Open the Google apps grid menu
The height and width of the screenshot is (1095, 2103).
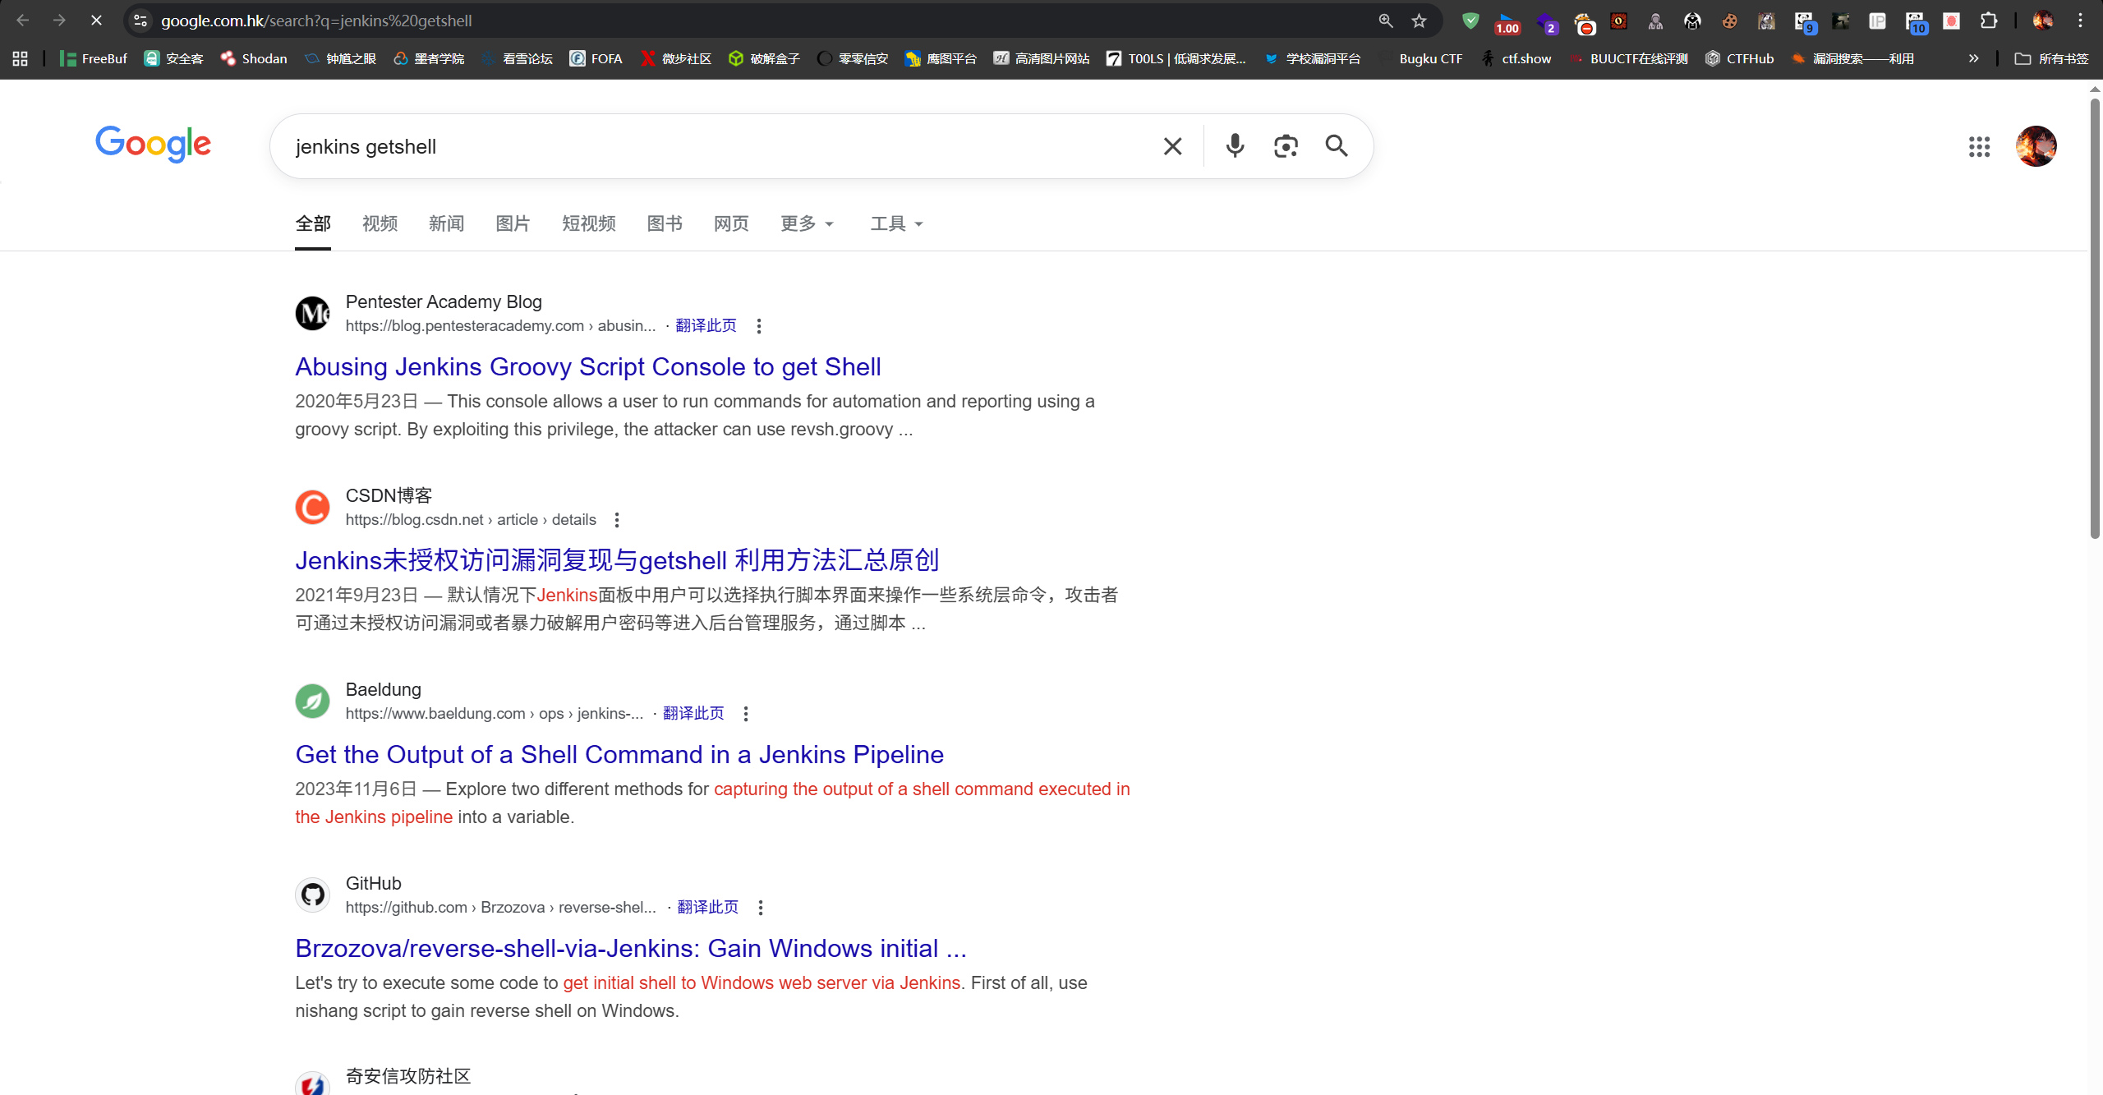point(1981,146)
